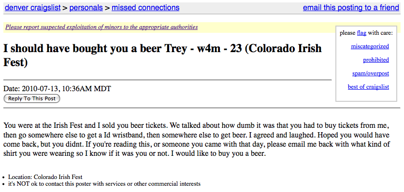Viewport: 404px width, 192px height.
Task: Click the flag link in the flagging box
Action: tap(361, 33)
